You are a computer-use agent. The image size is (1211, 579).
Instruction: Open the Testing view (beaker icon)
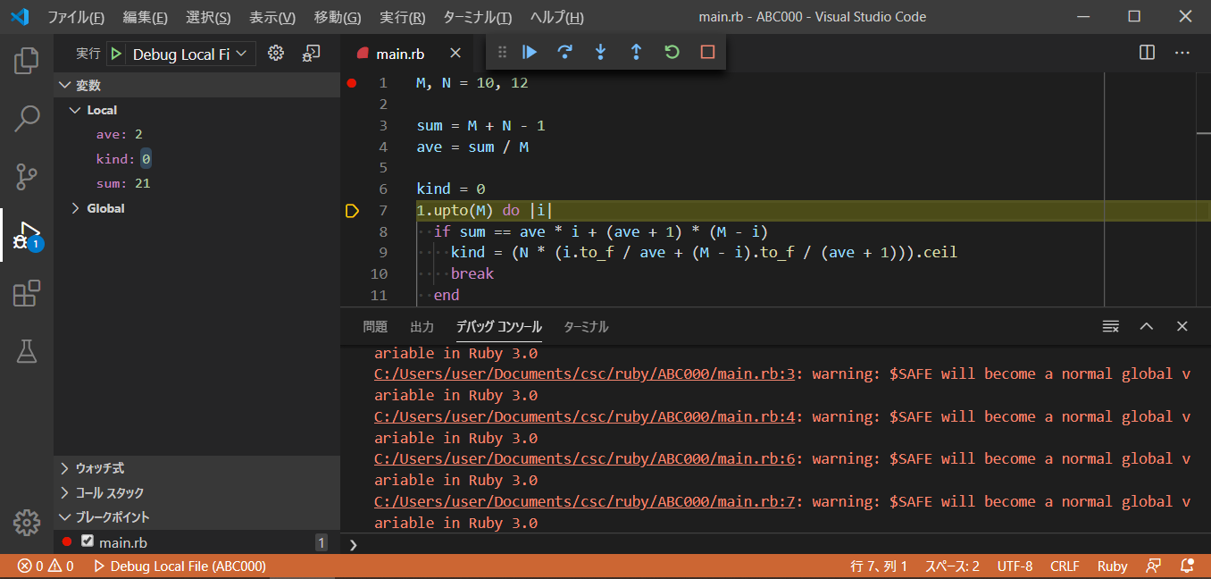click(x=26, y=351)
